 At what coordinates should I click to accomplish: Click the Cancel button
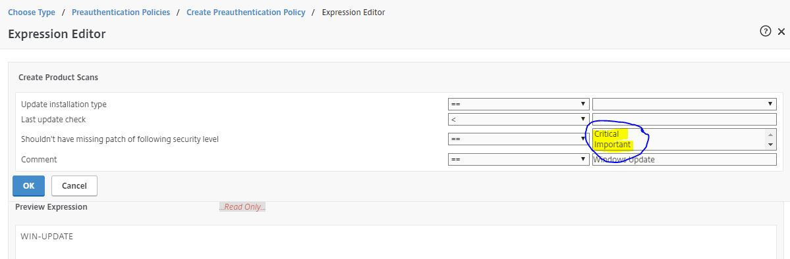point(74,185)
